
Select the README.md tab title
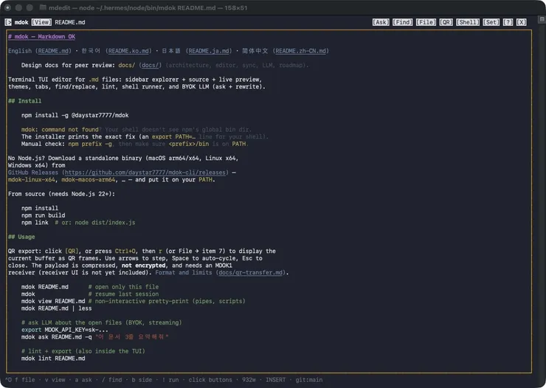pos(70,22)
